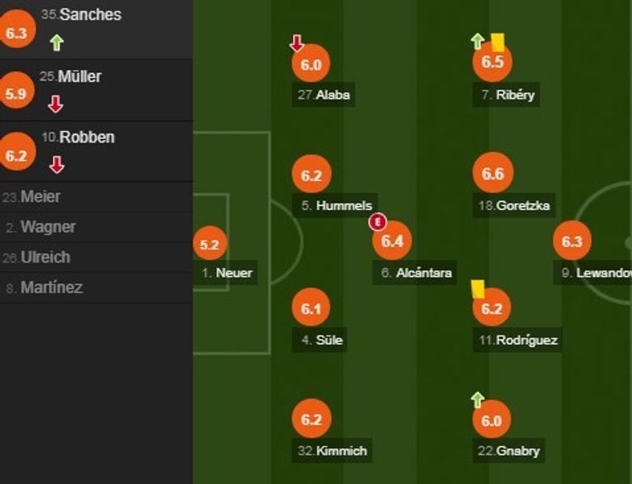Image resolution: width=632 pixels, height=484 pixels.
Task: Click the green arrow under Sanches
Action: click(x=57, y=43)
